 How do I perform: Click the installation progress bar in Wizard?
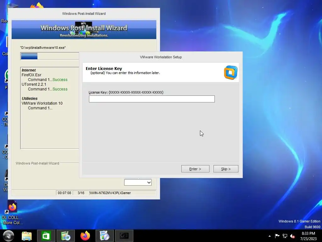(50, 56)
